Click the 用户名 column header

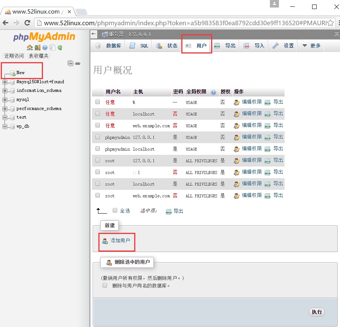click(x=113, y=92)
